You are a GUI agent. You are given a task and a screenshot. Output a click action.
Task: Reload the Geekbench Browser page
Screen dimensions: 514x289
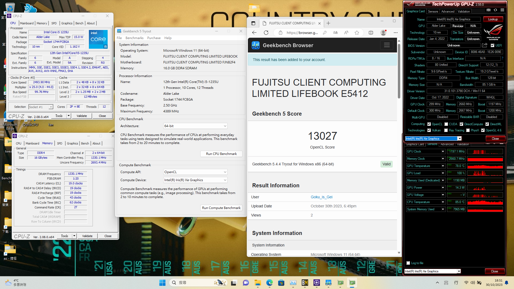(x=266, y=33)
